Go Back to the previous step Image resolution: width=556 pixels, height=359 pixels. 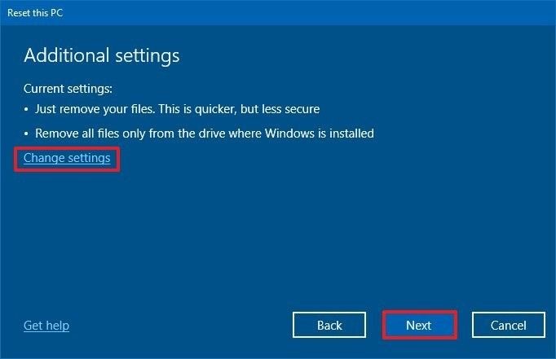329,326
